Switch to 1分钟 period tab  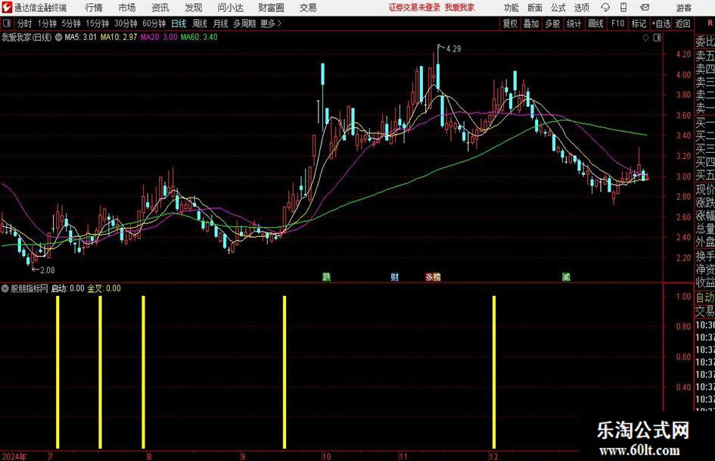(x=46, y=23)
